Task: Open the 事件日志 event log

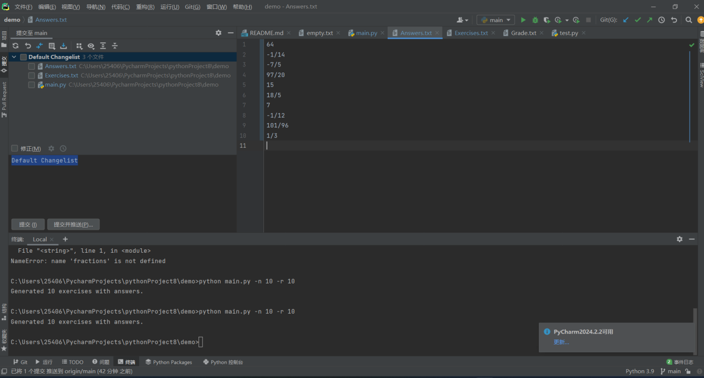Action: point(680,362)
